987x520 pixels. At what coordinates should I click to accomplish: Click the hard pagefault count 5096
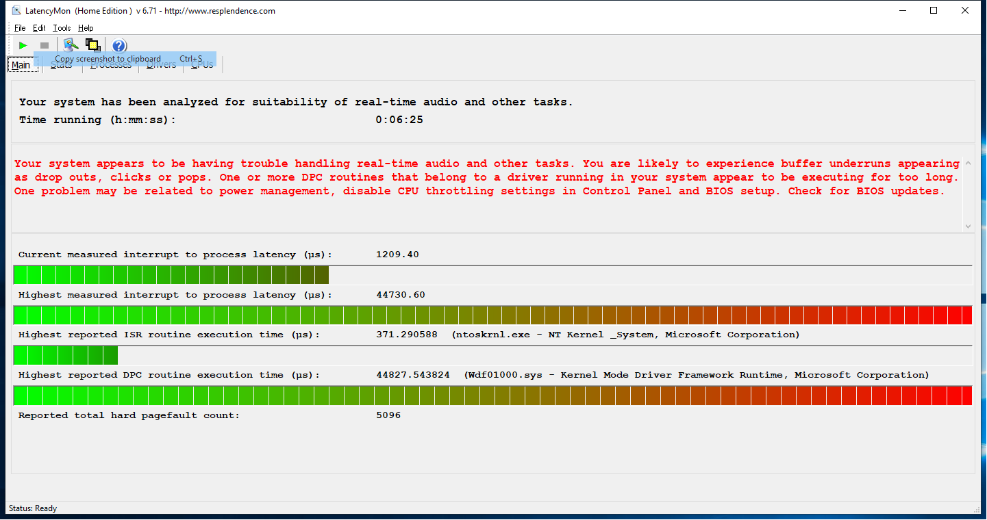[388, 415]
